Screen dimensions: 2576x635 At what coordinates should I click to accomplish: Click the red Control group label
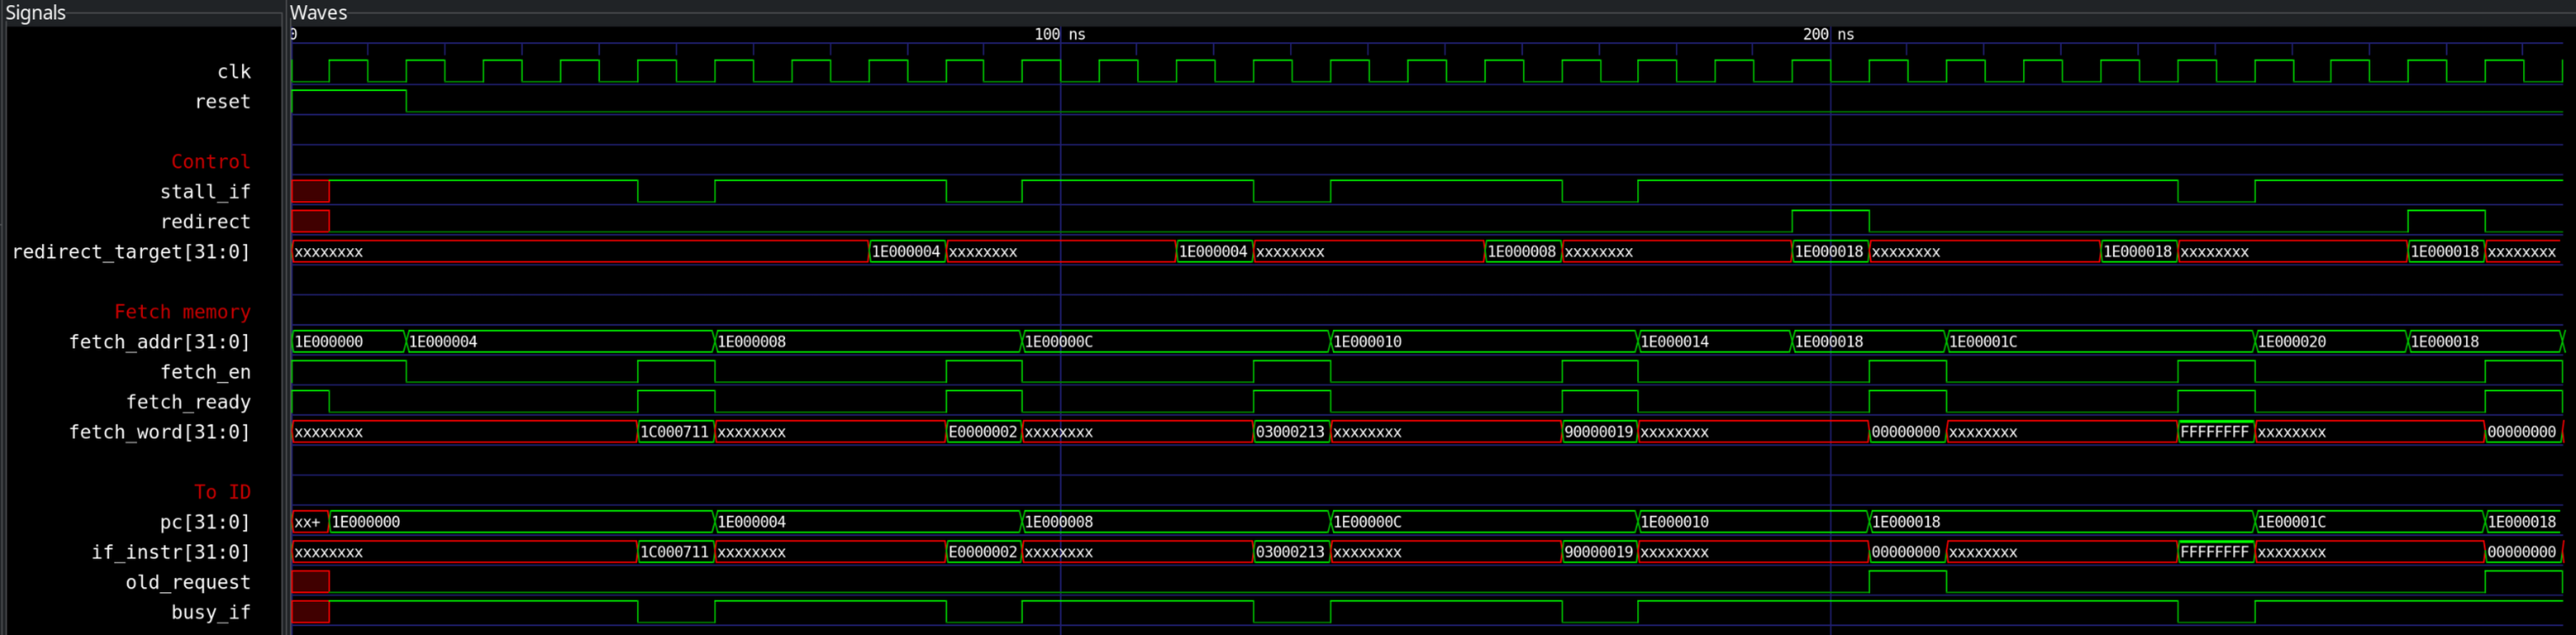pyautogui.click(x=210, y=161)
